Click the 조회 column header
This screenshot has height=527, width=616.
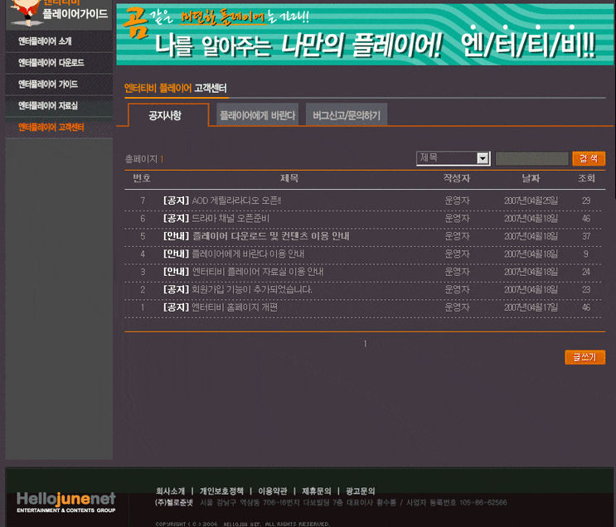coord(586,178)
